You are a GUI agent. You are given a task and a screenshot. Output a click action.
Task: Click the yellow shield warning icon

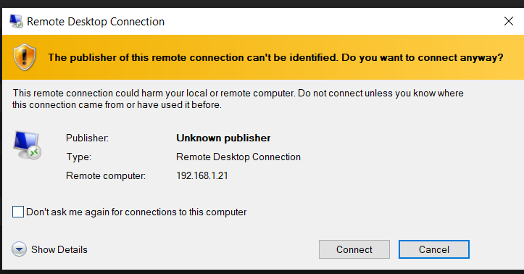click(x=25, y=57)
